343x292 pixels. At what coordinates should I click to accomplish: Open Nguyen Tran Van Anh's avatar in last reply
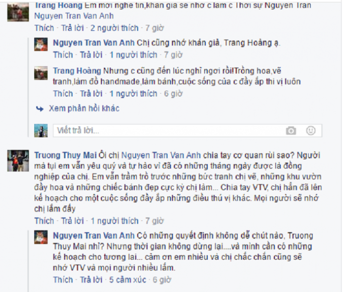pos(41,237)
